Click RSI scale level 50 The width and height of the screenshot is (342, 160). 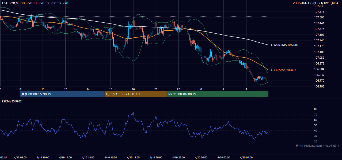pyautogui.click(x=316, y=125)
